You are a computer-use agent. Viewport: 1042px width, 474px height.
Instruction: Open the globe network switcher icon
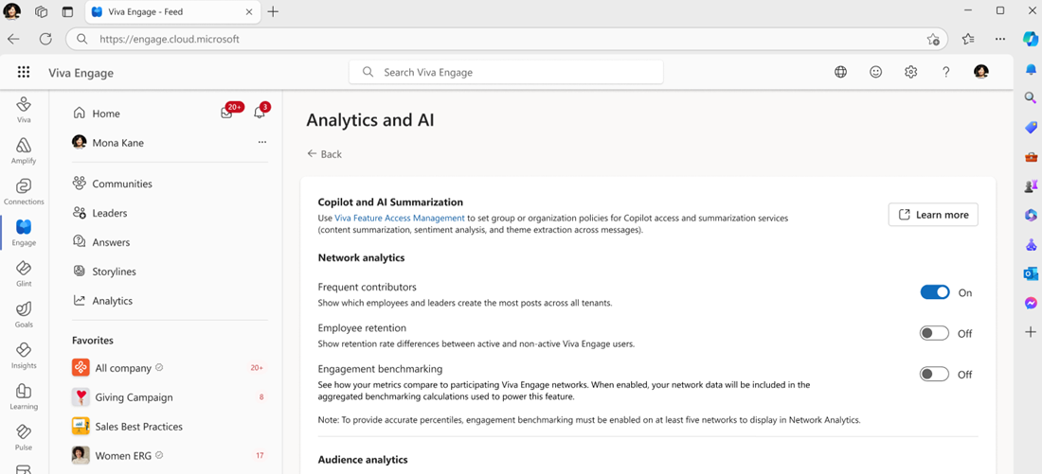pyautogui.click(x=840, y=72)
